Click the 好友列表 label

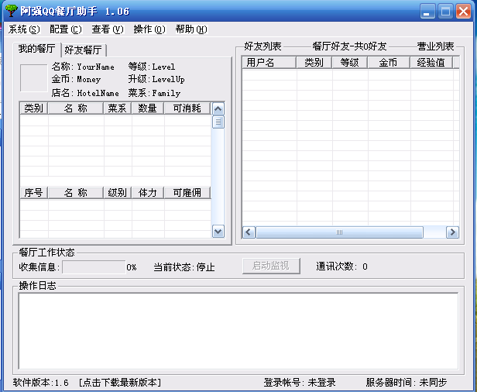[263, 46]
